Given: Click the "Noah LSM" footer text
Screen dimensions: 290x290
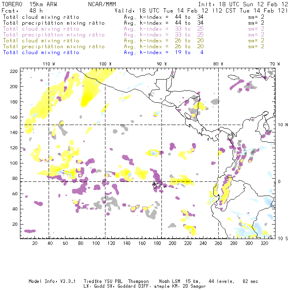Looking at the screenshot, I should click(x=169, y=281).
